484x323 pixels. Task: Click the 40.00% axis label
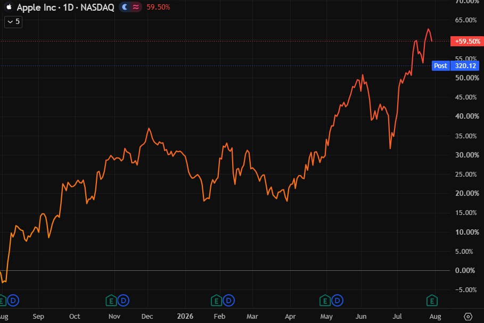coord(467,117)
